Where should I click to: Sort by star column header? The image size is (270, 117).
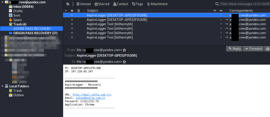[72, 10]
